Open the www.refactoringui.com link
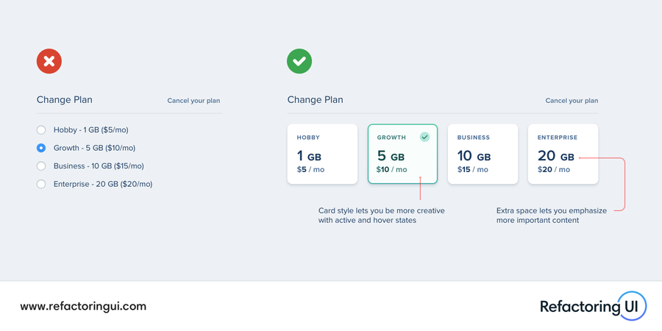Viewport: 662px width, 331px height. (x=83, y=306)
